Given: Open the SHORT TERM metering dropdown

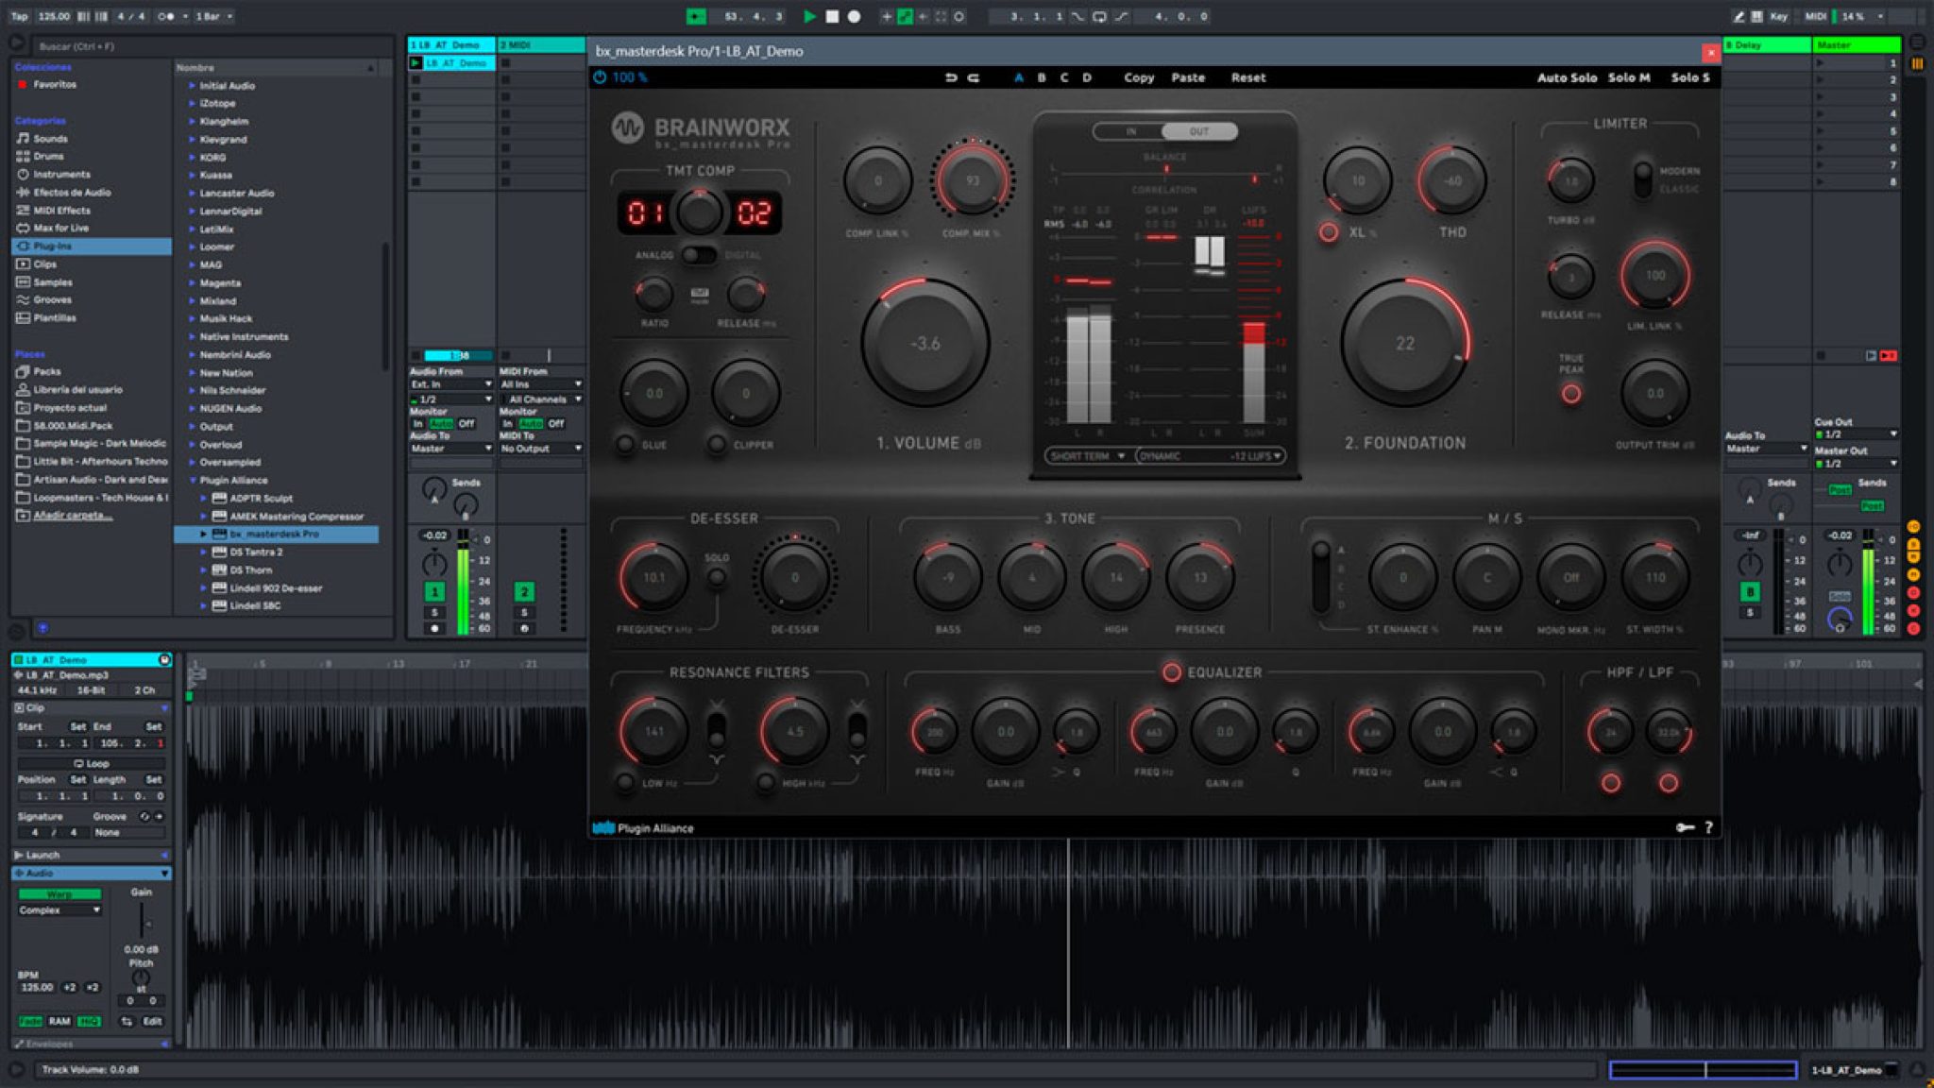Looking at the screenshot, I should coord(1088,454).
